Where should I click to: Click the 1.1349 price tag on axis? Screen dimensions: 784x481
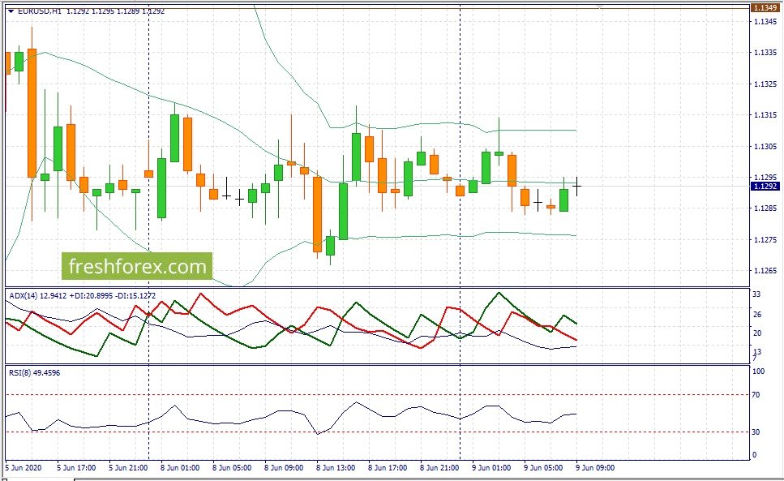pos(765,8)
